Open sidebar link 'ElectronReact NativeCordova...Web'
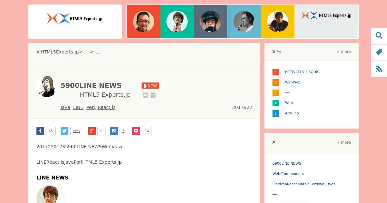The image size is (387, 203). click(x=304, y=184)
